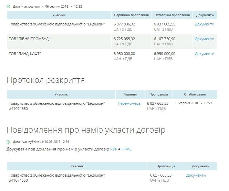Select participant ТОВ "ЛАНДШАФТ"

coord(25,54)
